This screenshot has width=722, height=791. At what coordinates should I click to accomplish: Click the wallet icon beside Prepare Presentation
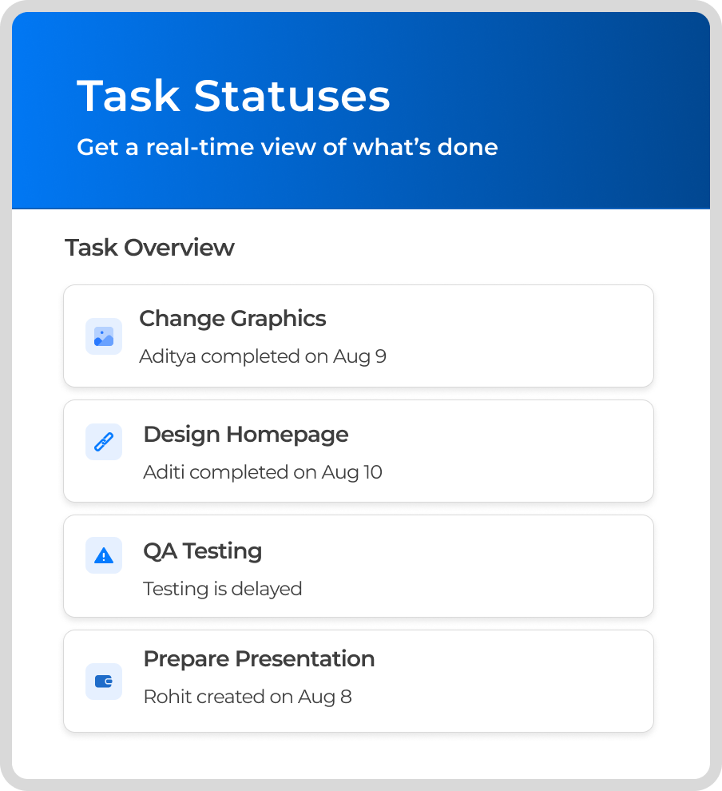[x=104, y=682]
